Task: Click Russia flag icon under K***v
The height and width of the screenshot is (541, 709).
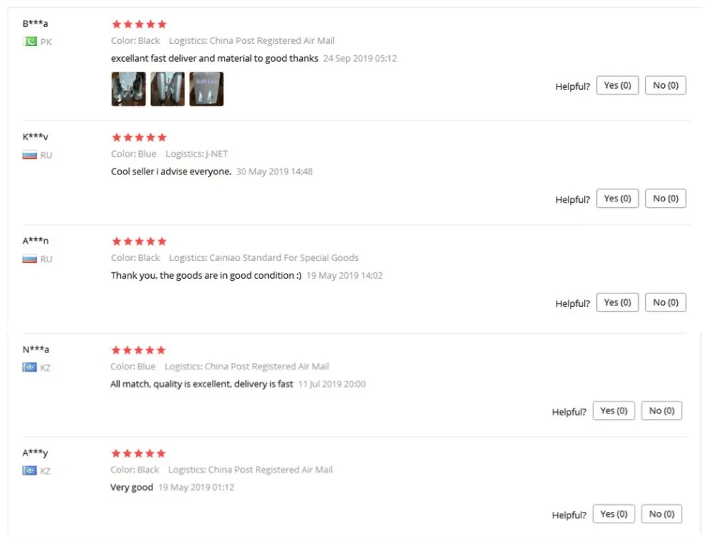Action: [x=30, y=155]
